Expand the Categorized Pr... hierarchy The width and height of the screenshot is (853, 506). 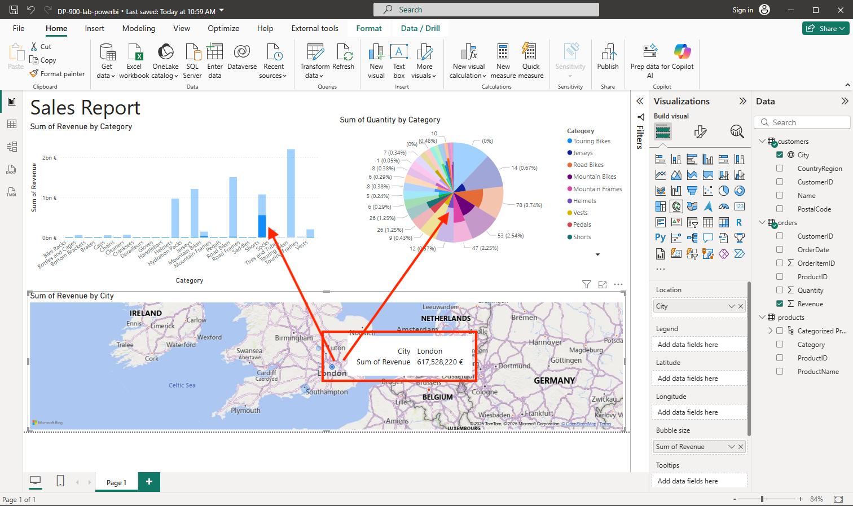click(x=771, y=331)
